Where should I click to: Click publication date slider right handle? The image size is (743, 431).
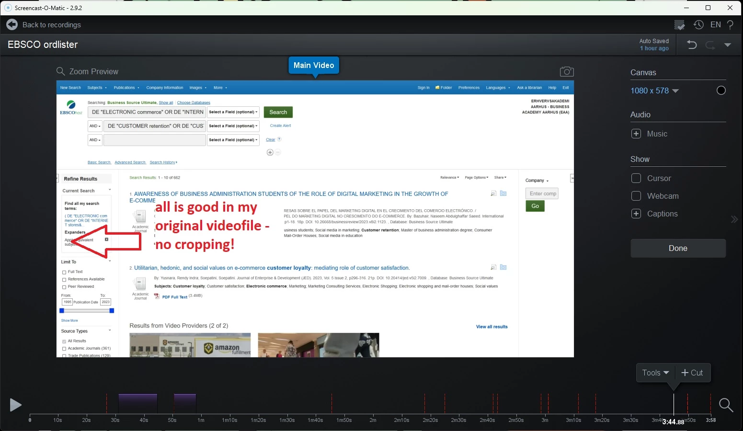click(112, 311)
